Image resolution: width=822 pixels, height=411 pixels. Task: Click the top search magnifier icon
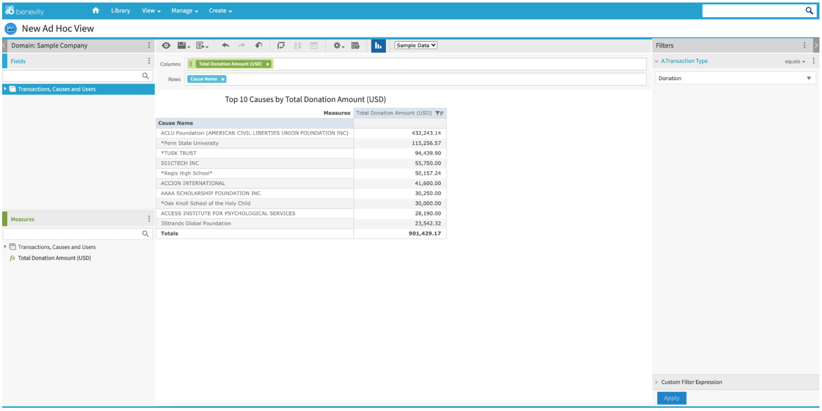tap(809, 11)
